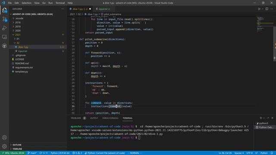Switch to the Terminal panel tab
This screenshot has width=276, height=155.
coord(128,118)
